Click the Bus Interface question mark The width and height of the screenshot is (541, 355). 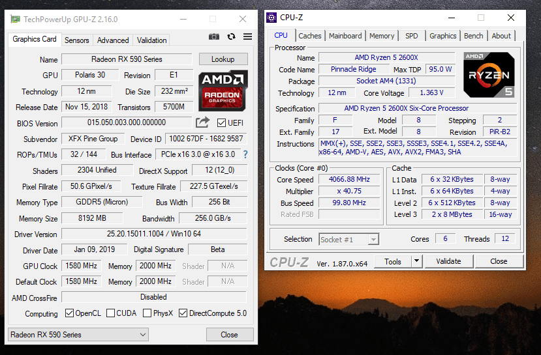(x=245, y=154)
